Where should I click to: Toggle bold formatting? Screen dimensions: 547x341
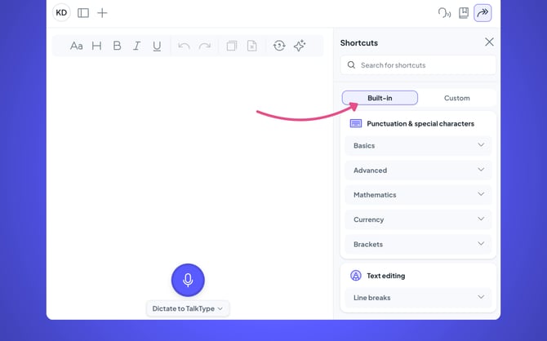point(117,46)
